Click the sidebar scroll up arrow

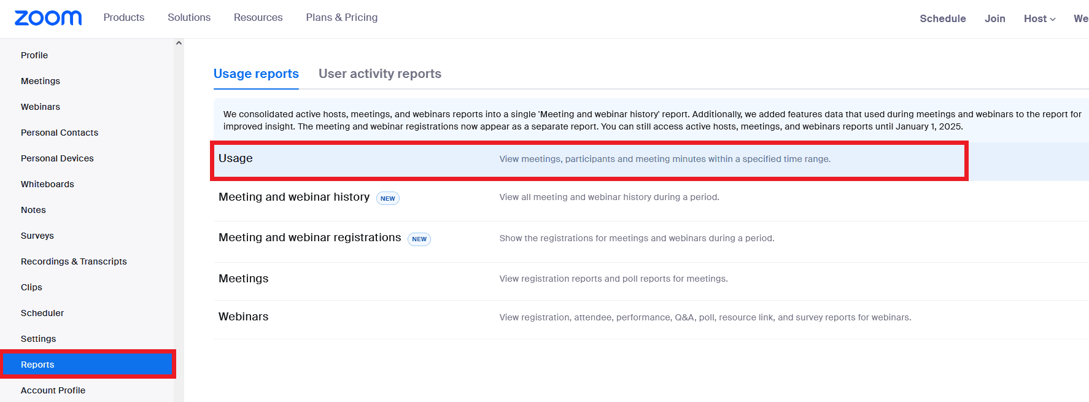[179, 43]
